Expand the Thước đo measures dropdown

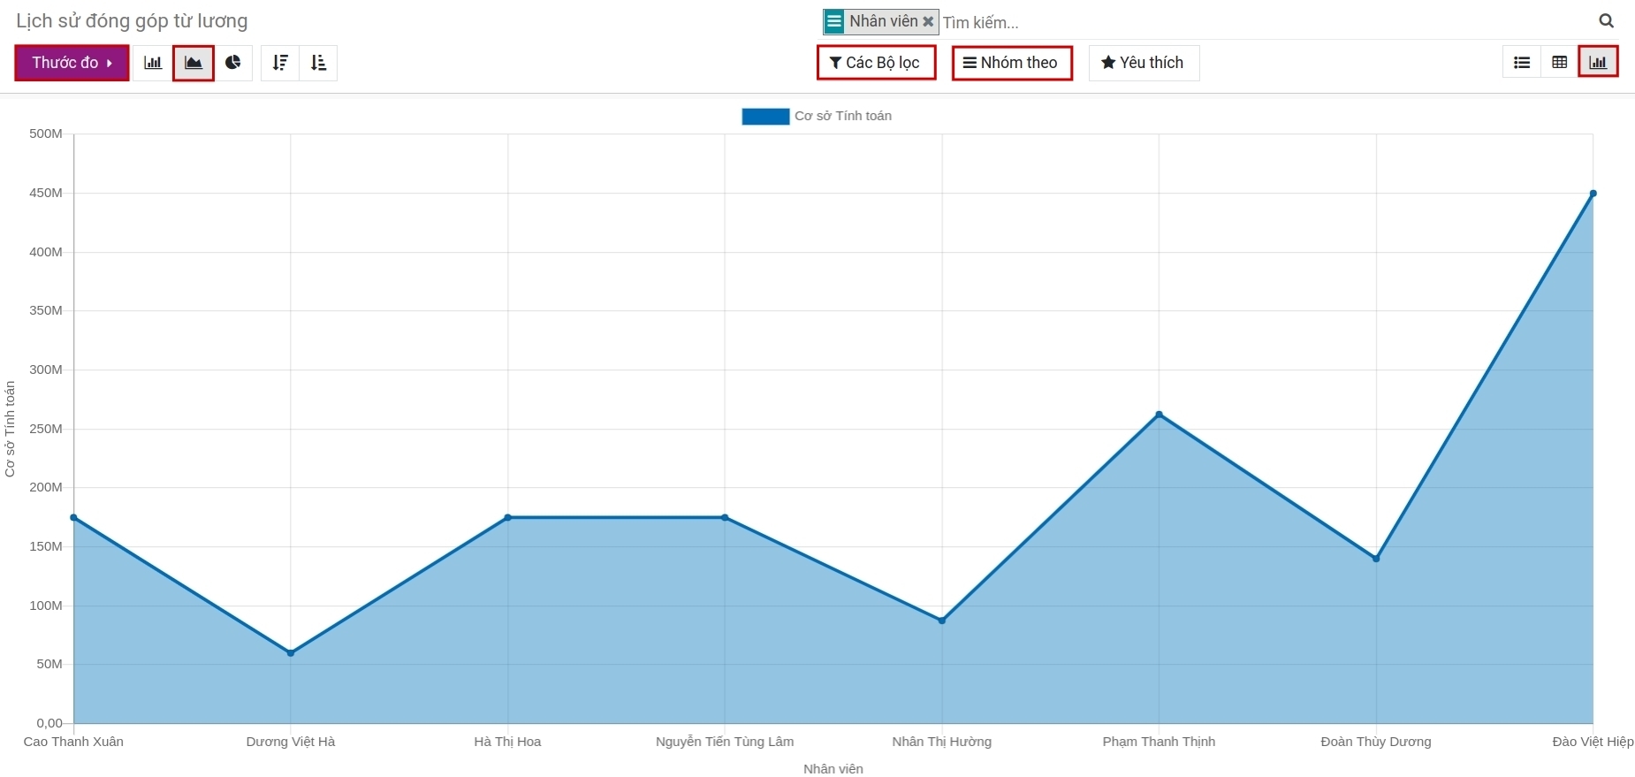[x=72, y=63]
